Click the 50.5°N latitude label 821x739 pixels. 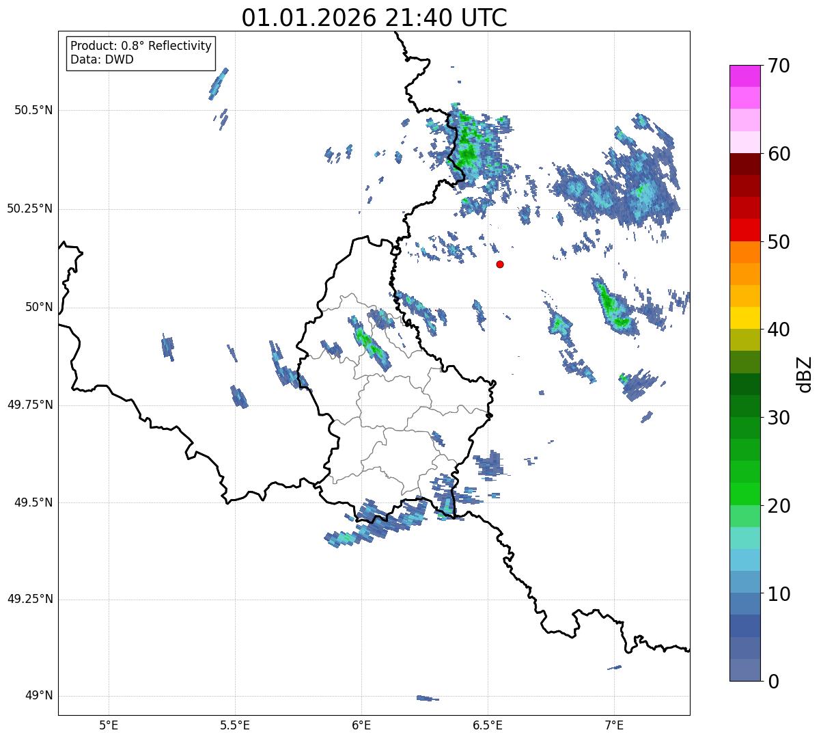click(x=33, y=110)
